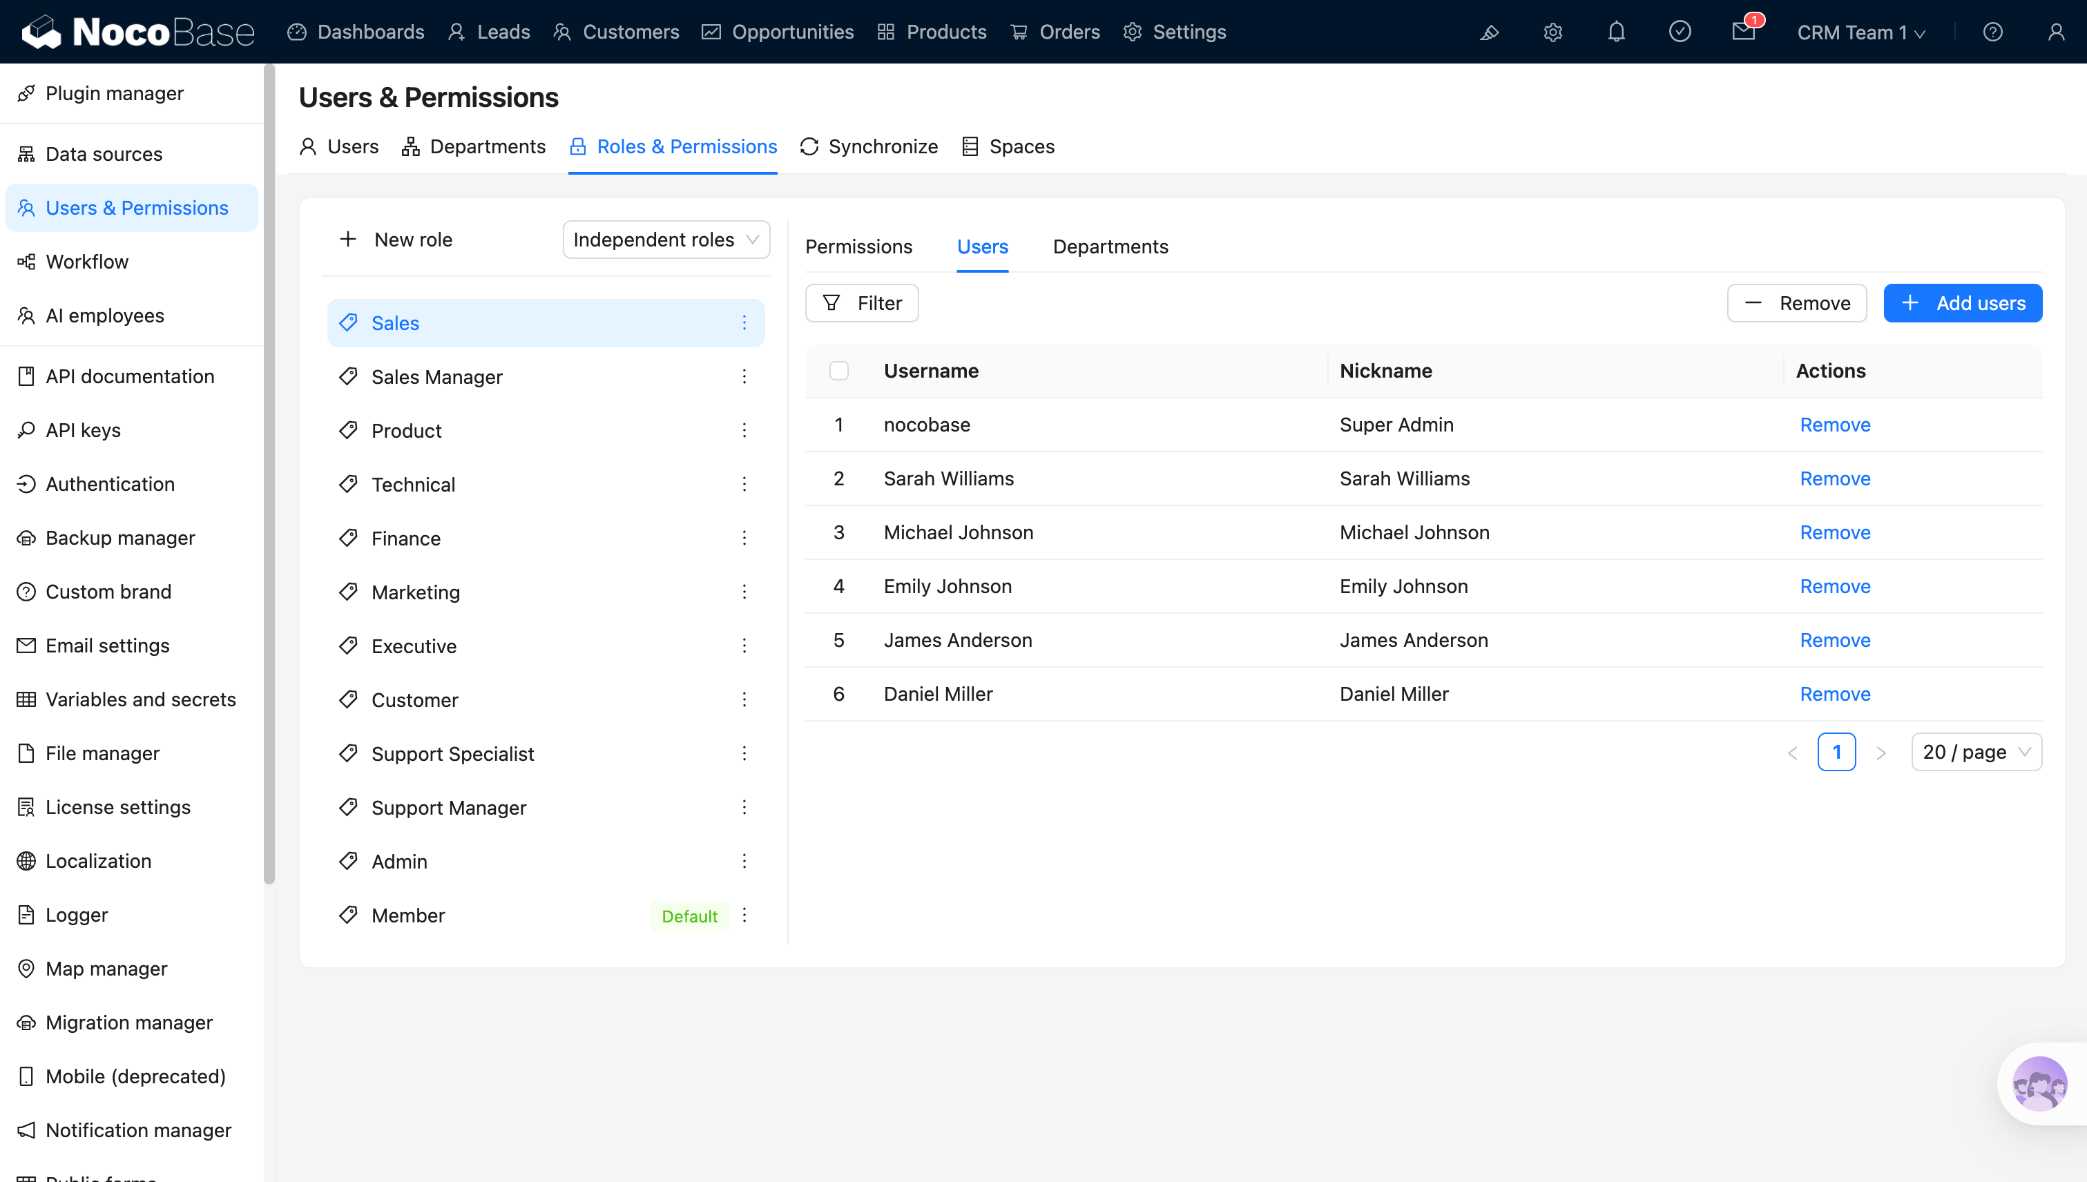The width and height of the screenshot is (2087, 1182).
Task: Toggle the select-all checkbox in table header
Action: pyautogui.click(x=839, y=371)
